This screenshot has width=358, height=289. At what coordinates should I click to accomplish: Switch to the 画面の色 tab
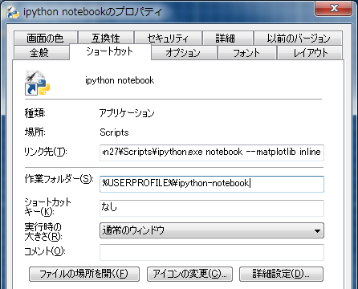(x=46, y=38)
